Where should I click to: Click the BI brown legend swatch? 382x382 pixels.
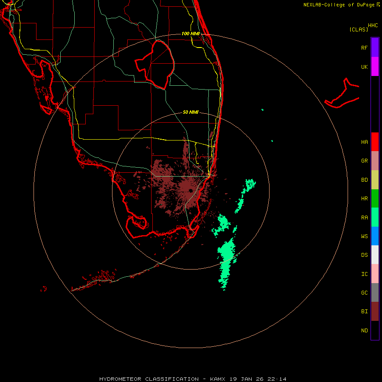(375, 312)
